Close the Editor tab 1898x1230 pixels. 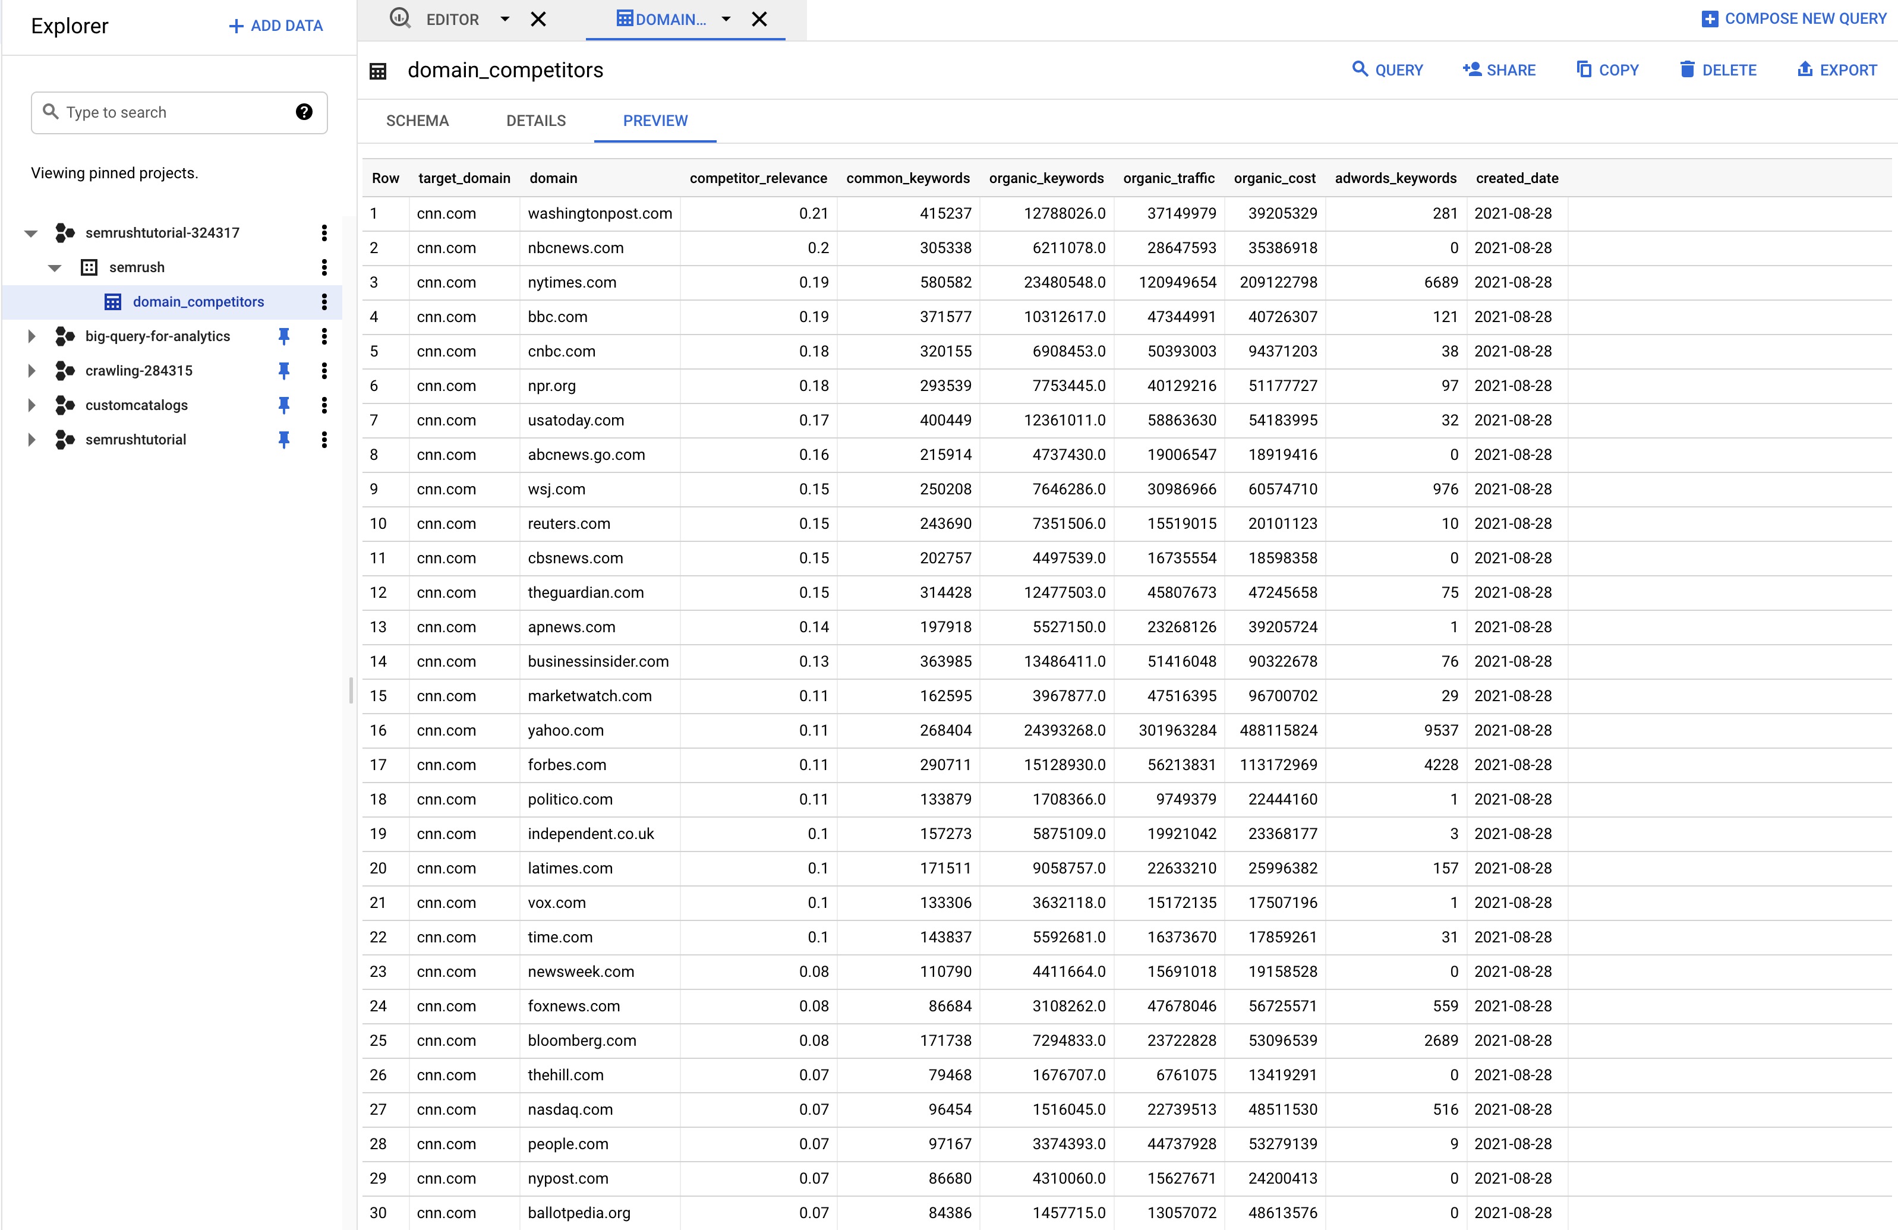539,19
